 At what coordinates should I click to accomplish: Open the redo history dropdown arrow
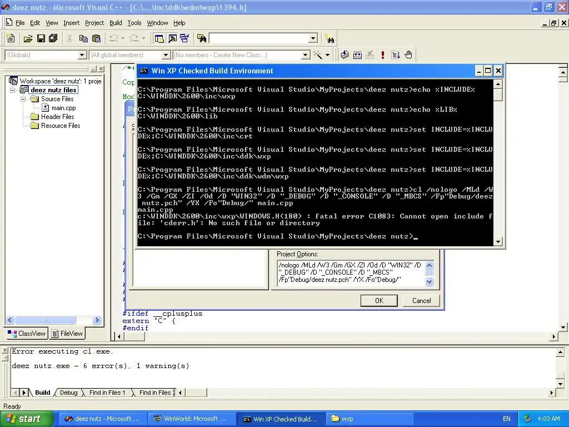pyautogui.click(x=143, y=38)
